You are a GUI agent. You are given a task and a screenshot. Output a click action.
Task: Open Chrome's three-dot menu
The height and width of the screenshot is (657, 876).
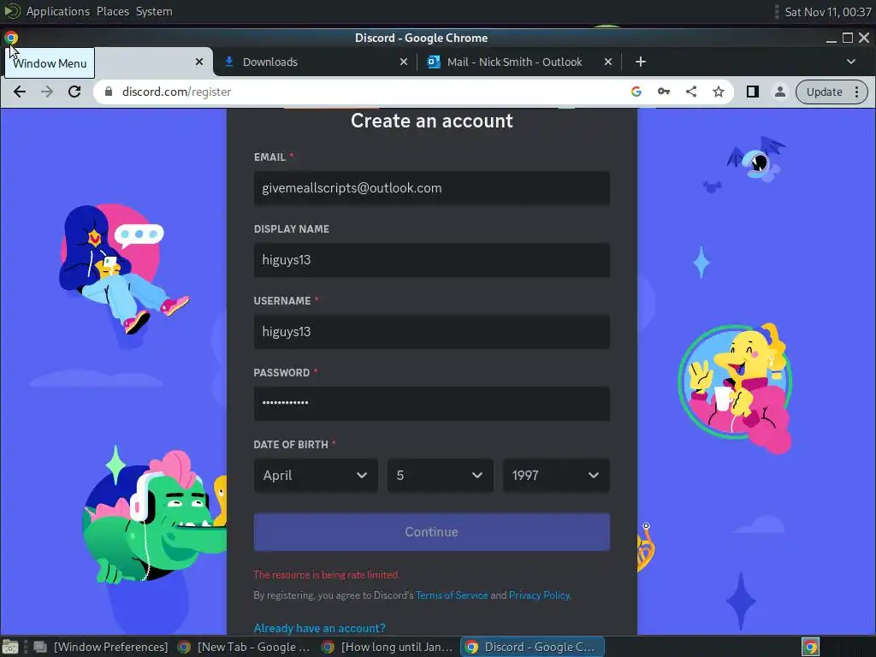[856, 92]
